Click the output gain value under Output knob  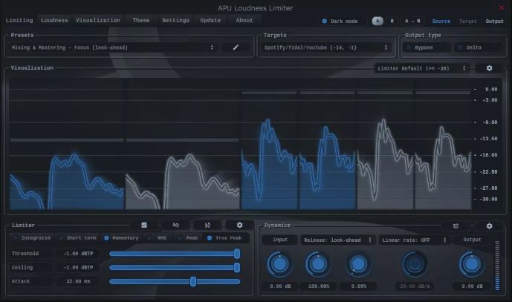point(472,286)
